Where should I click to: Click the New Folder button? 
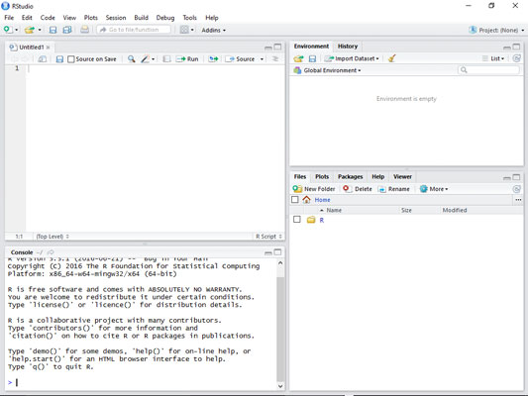(x=314, y=189)
